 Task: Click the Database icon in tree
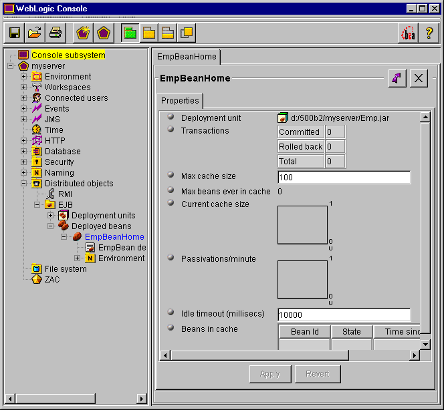click(37, 152)
